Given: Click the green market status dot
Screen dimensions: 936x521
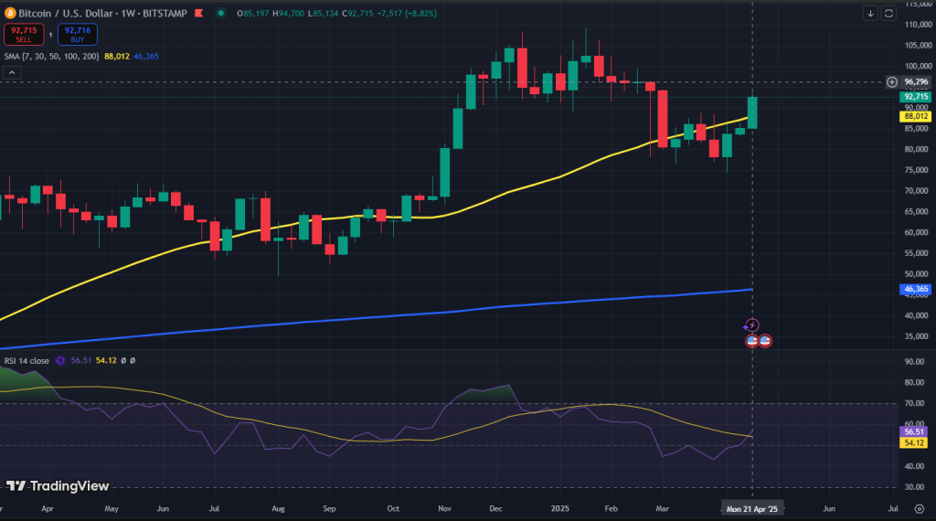Looking at the screenshot, I should point(221,13).
